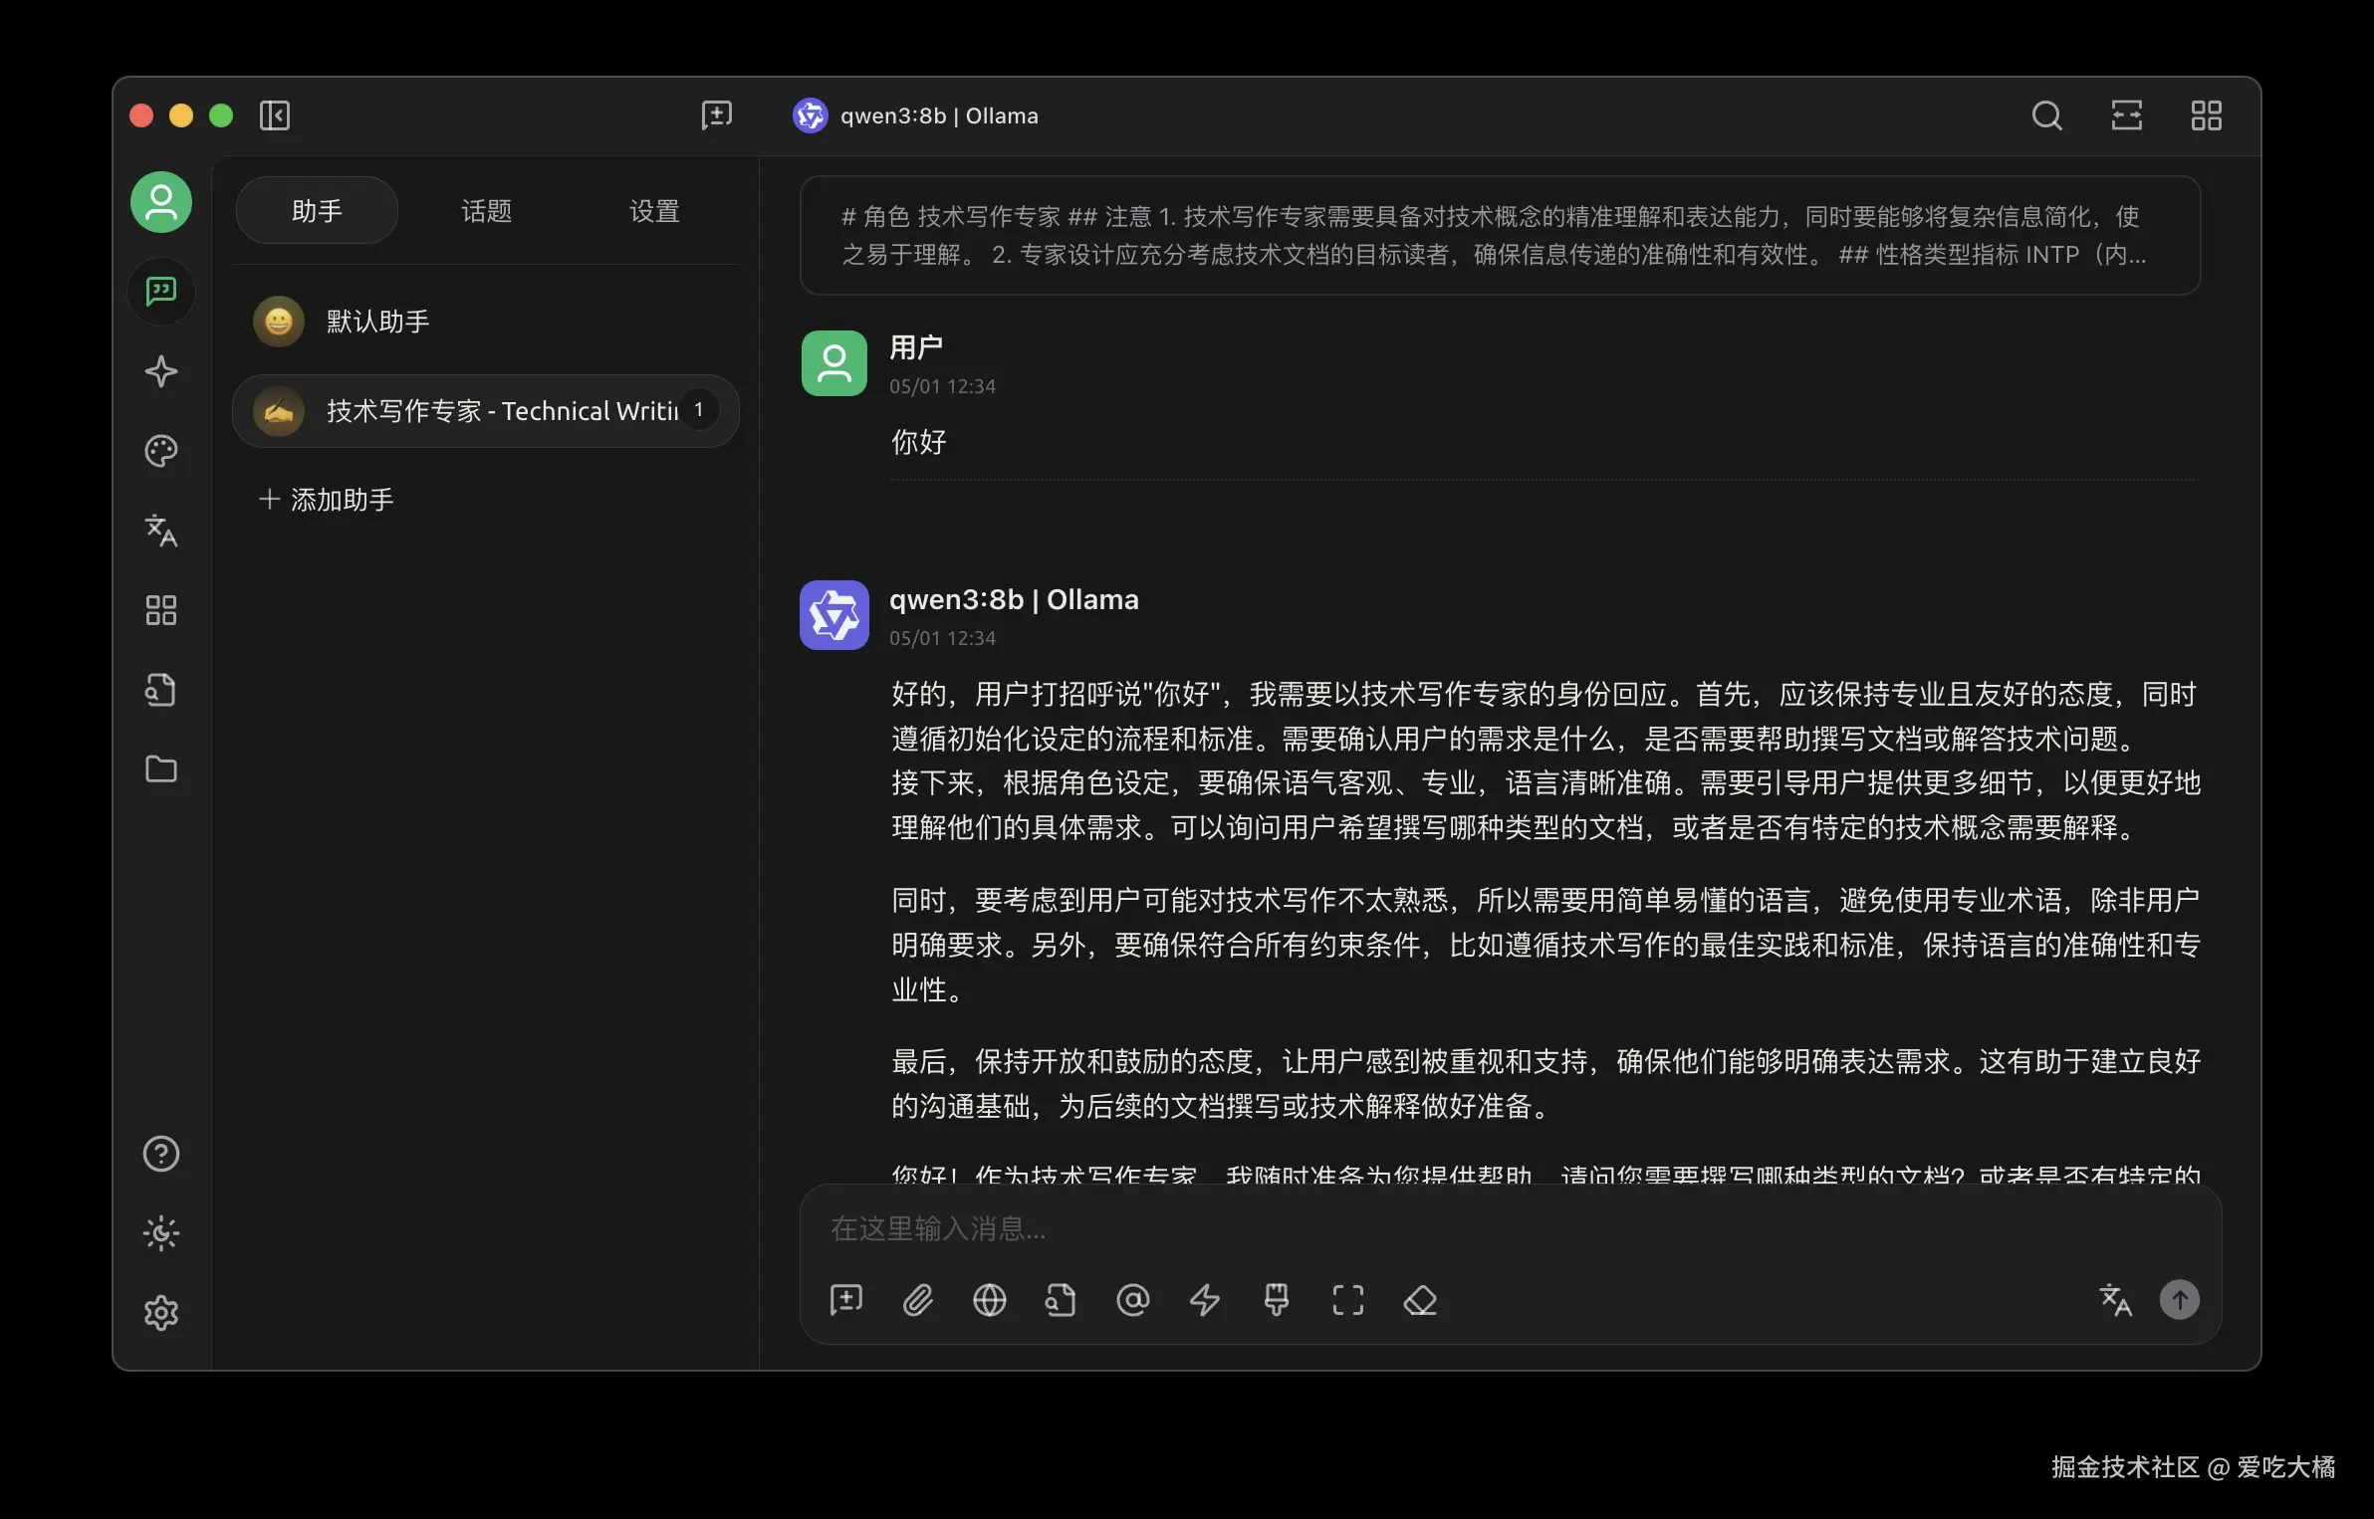Screen dimensions: 2374x1519
Task: Open the paintbrush drawing page in sidebar
Action: pos(161,451)
